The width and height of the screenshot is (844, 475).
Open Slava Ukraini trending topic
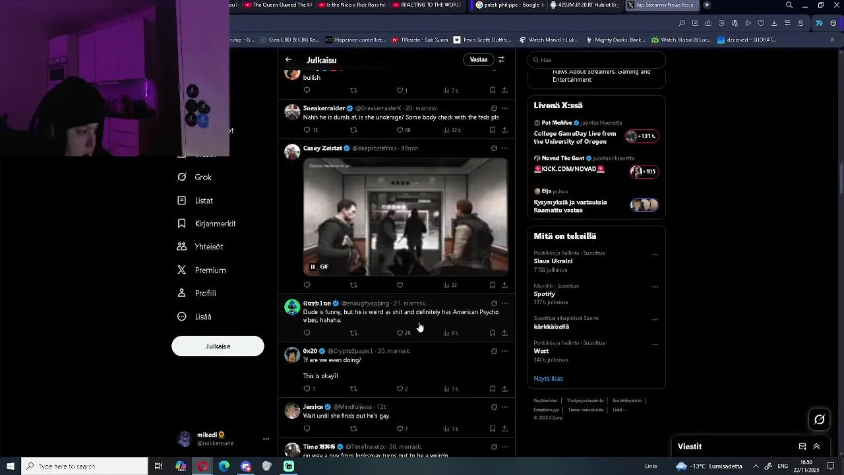click(553, 261)
